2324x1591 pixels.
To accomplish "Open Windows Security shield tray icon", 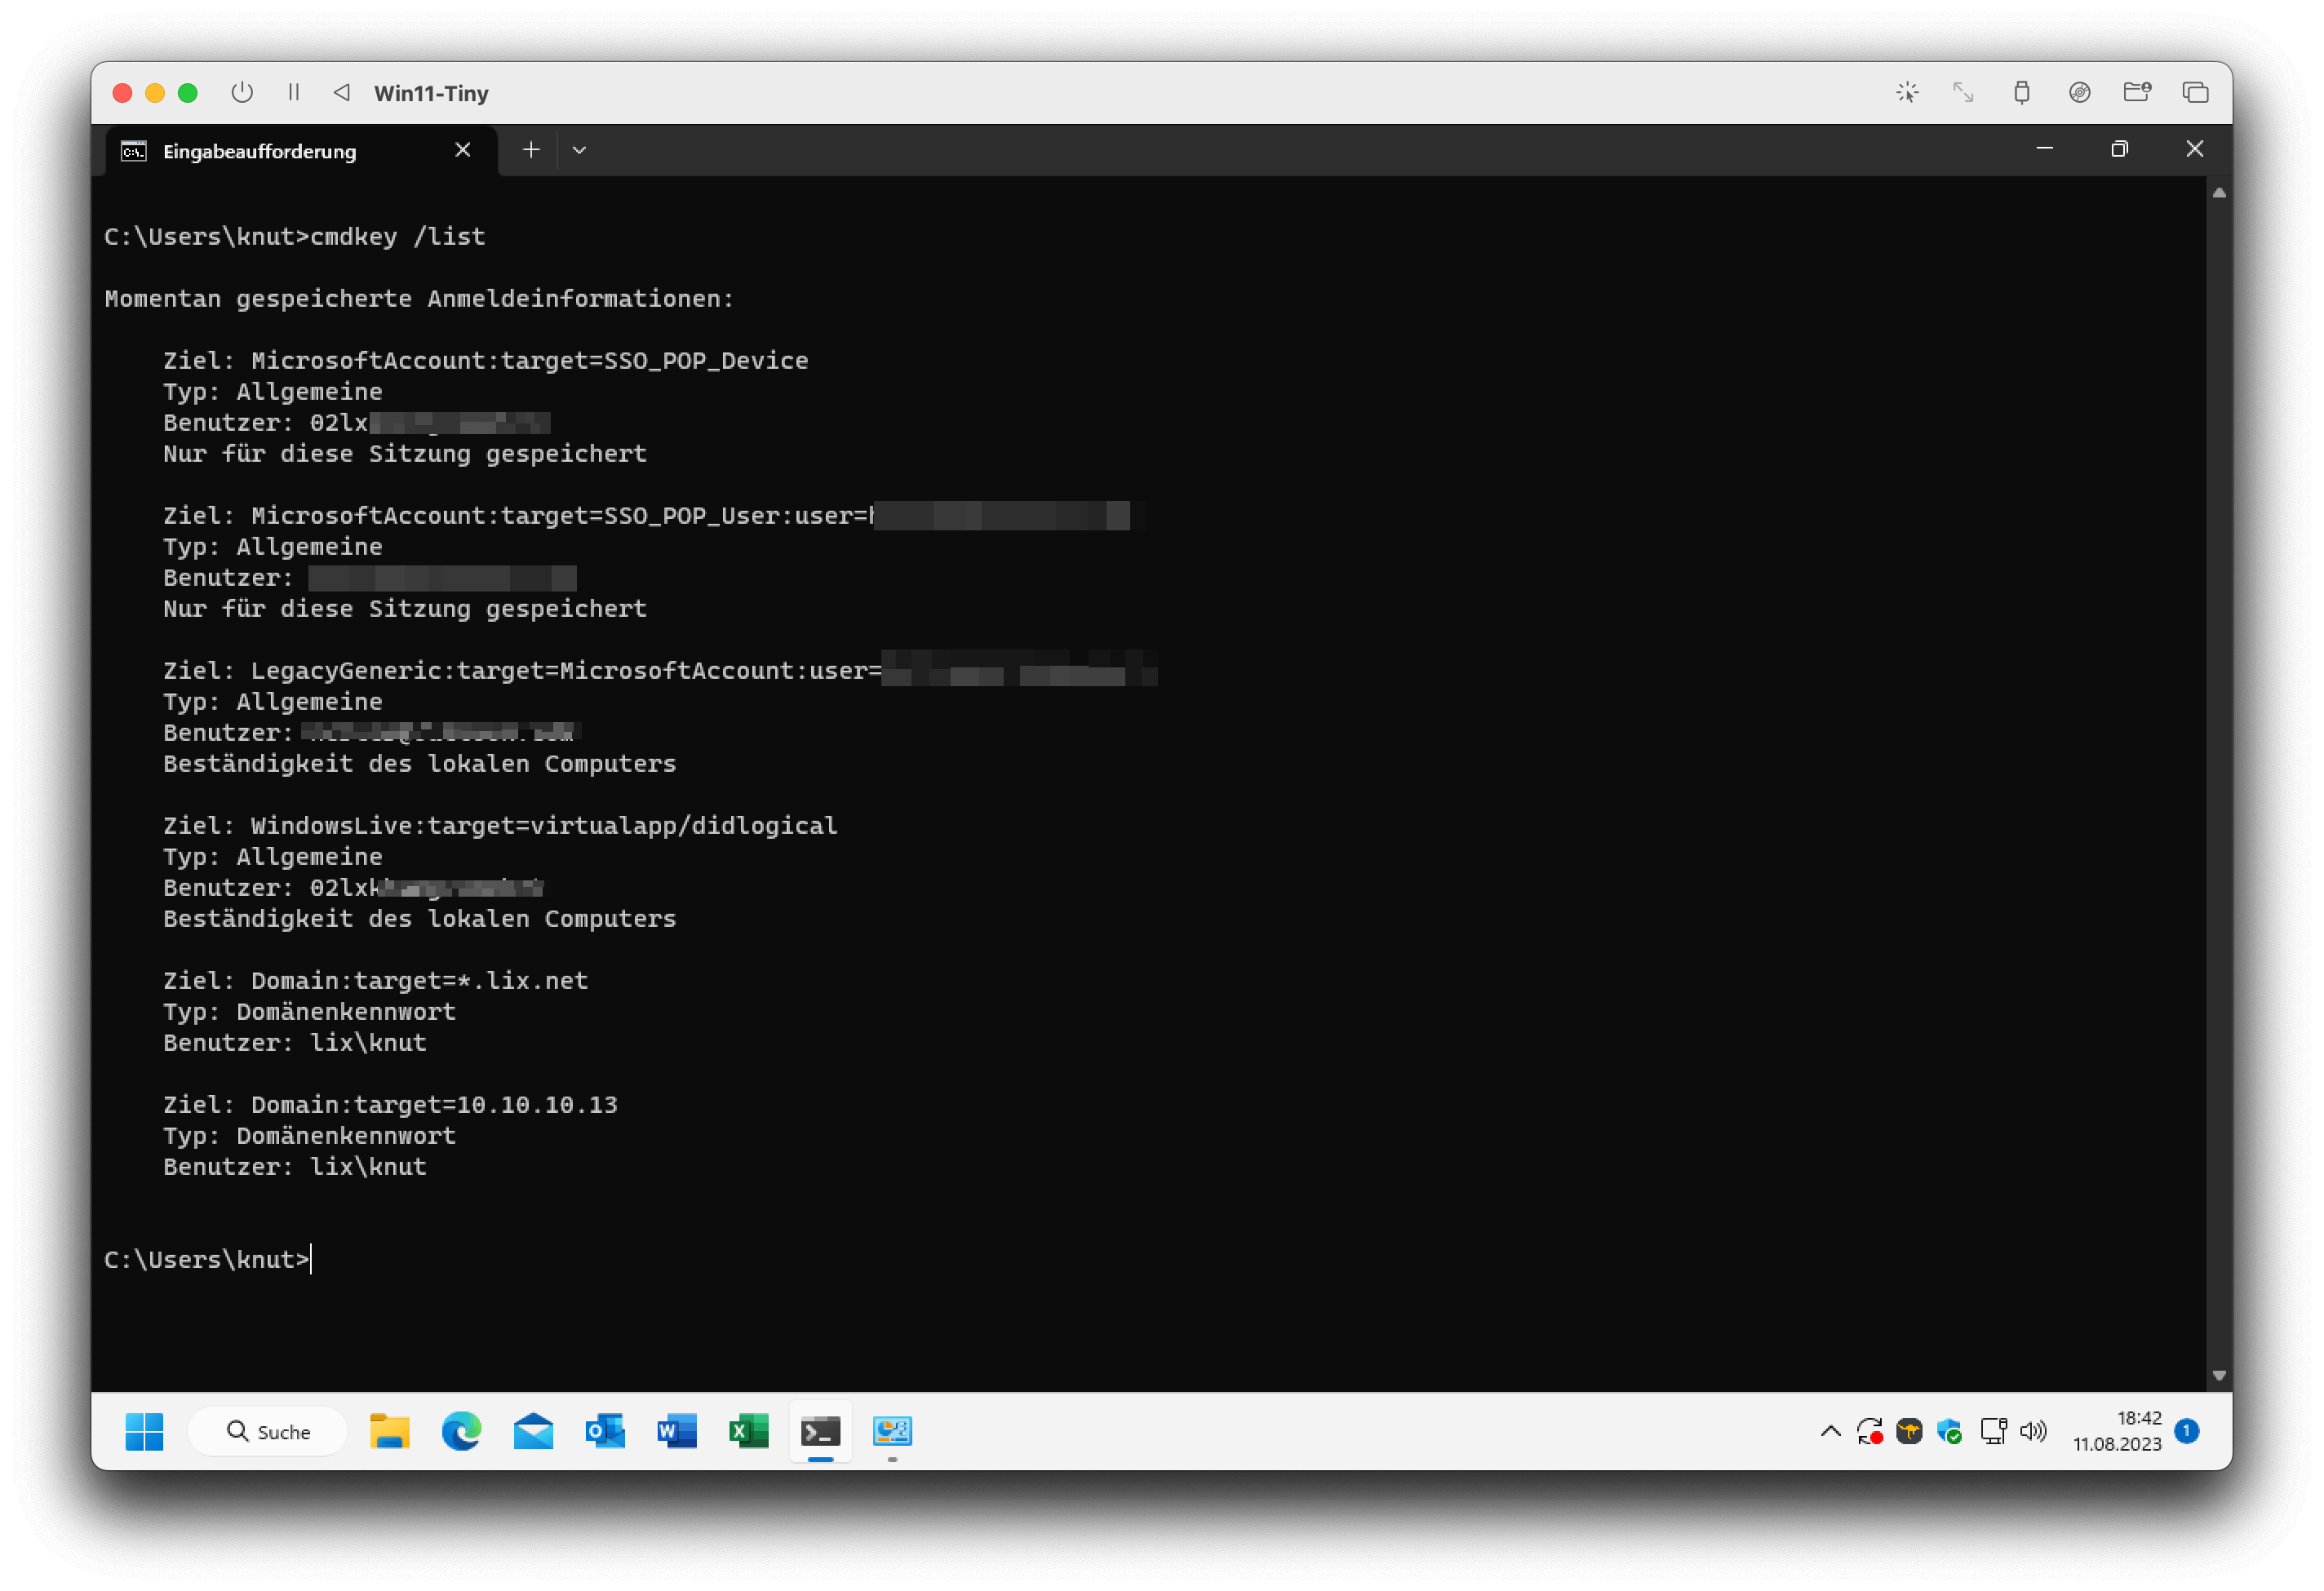I will click(1949, 1431).
